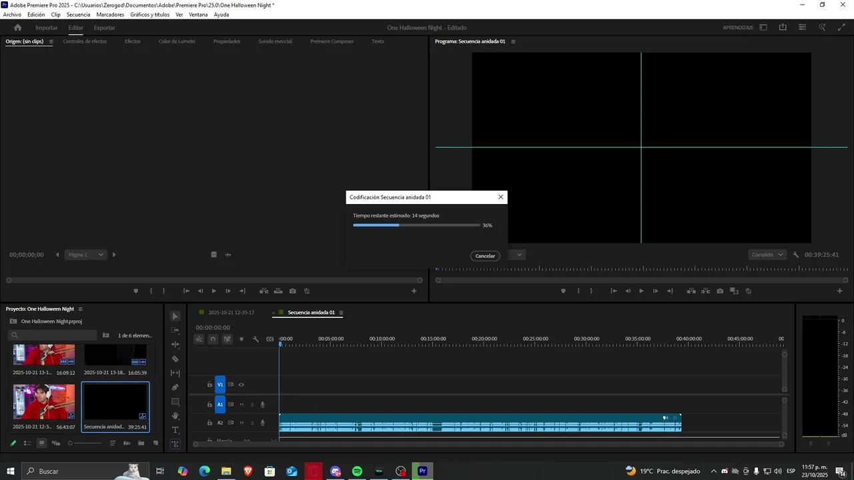Switch to 2025-10-21 12-35-17 timeline tab
The width and height of the screenshot is (854, 480).
click(x=231, y=313)
